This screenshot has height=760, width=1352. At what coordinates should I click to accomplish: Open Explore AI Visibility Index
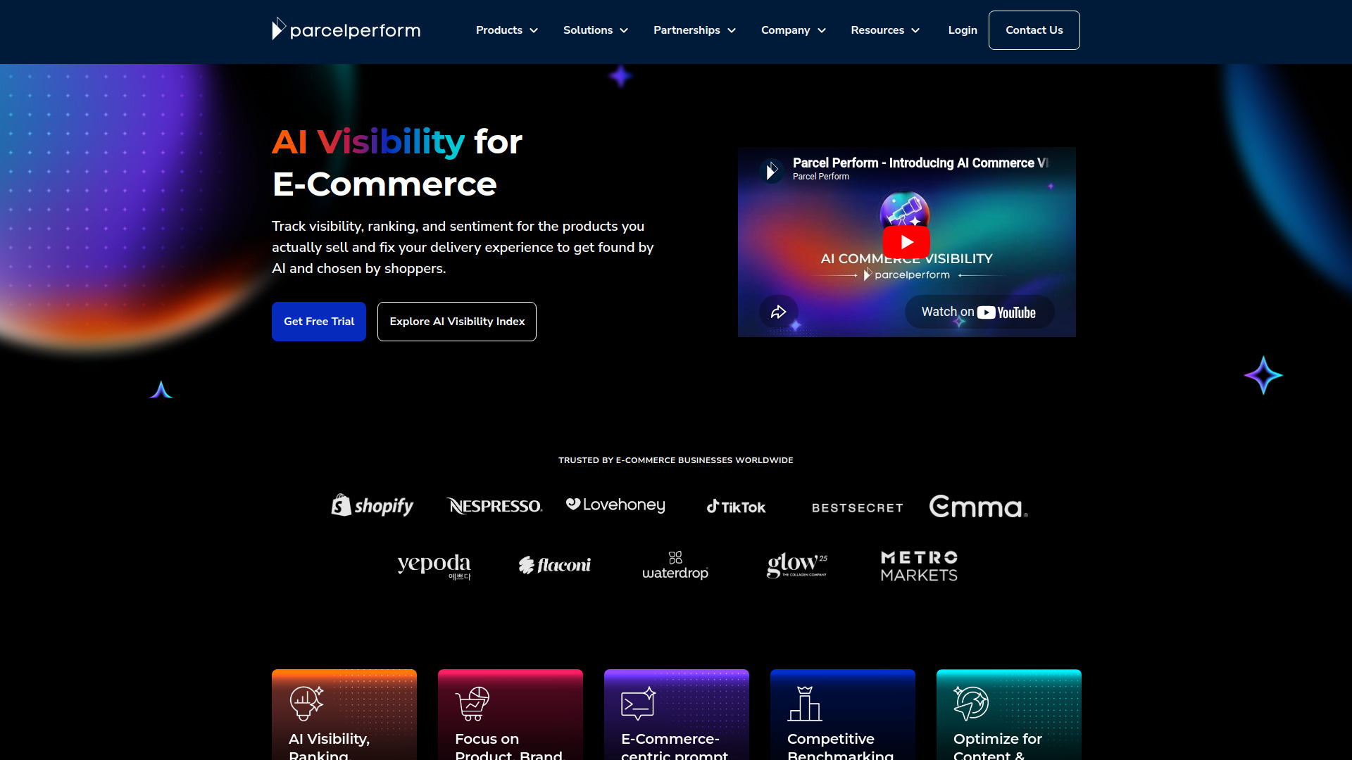[x=456, y=322]
